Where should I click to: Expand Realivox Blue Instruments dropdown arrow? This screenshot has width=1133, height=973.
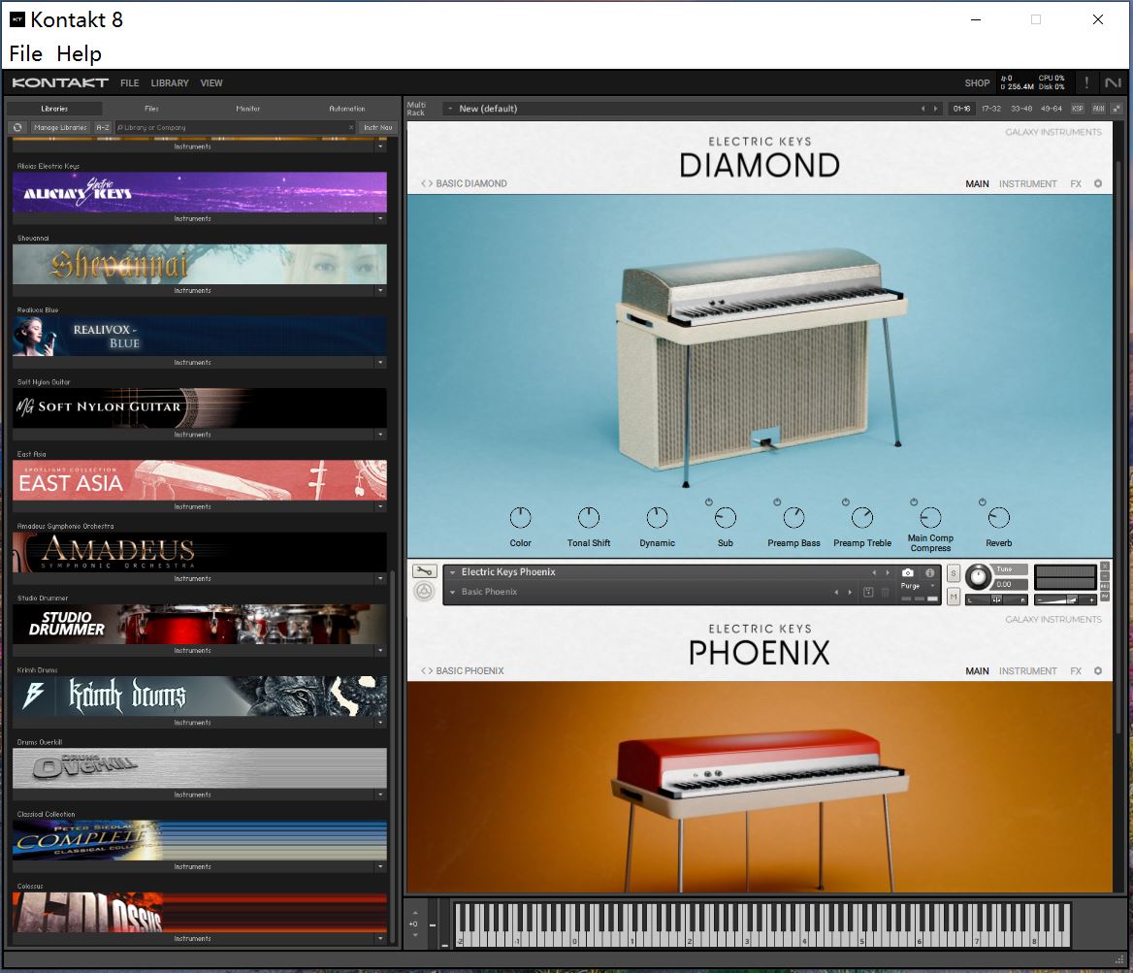(x=380, y=362)
